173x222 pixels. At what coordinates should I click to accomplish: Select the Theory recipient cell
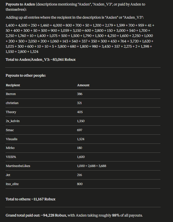[x=11, y=112]
